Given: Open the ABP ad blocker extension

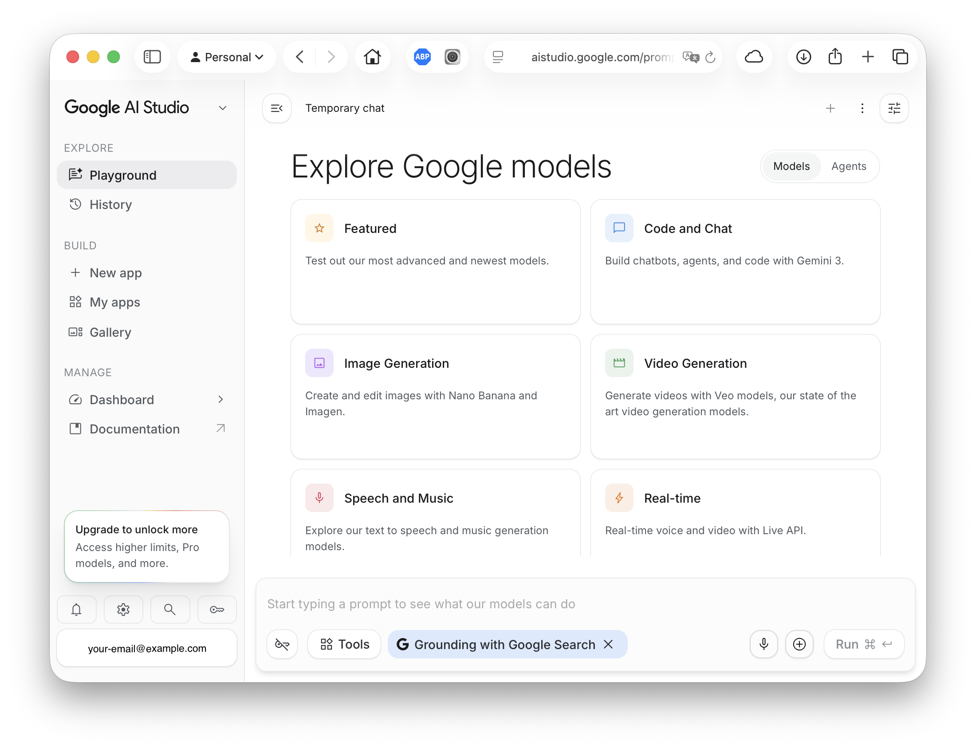Looking at the screenshot, I should point(422,57).
